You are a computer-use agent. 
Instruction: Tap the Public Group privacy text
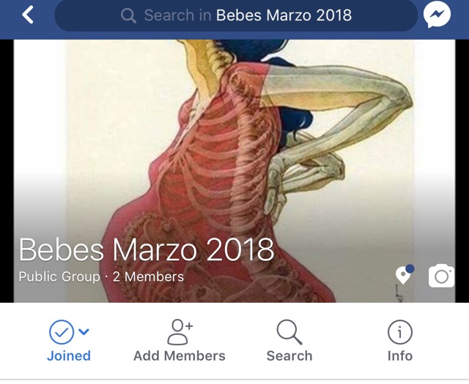coord(59,276)
